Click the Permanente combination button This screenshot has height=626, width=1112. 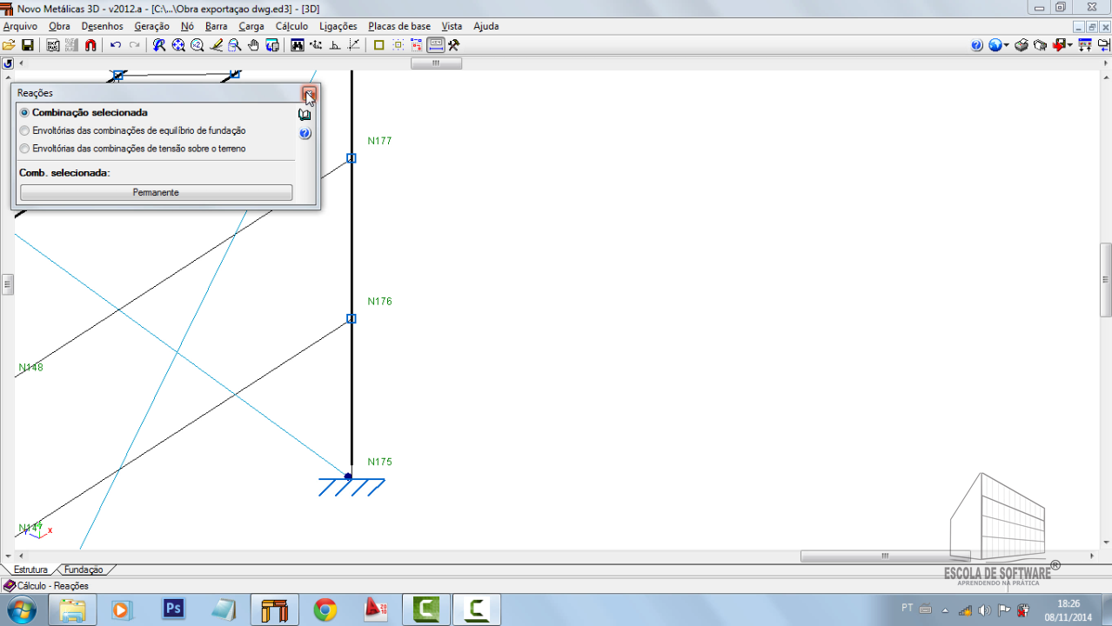click(157, 192)
